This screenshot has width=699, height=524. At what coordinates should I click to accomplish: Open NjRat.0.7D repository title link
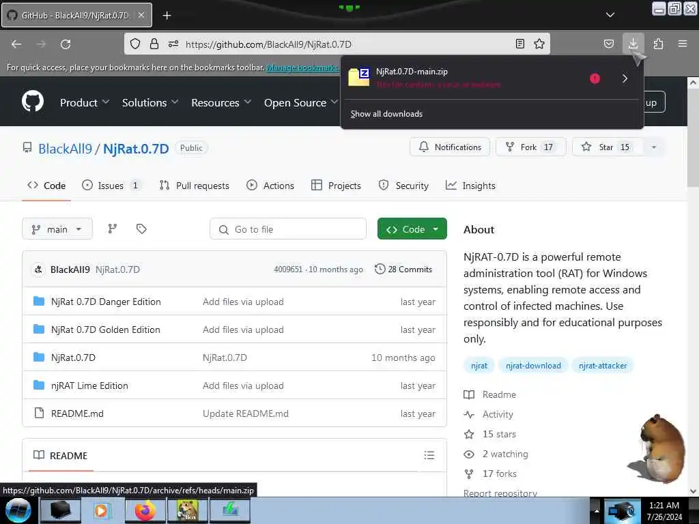click(136, 148)
